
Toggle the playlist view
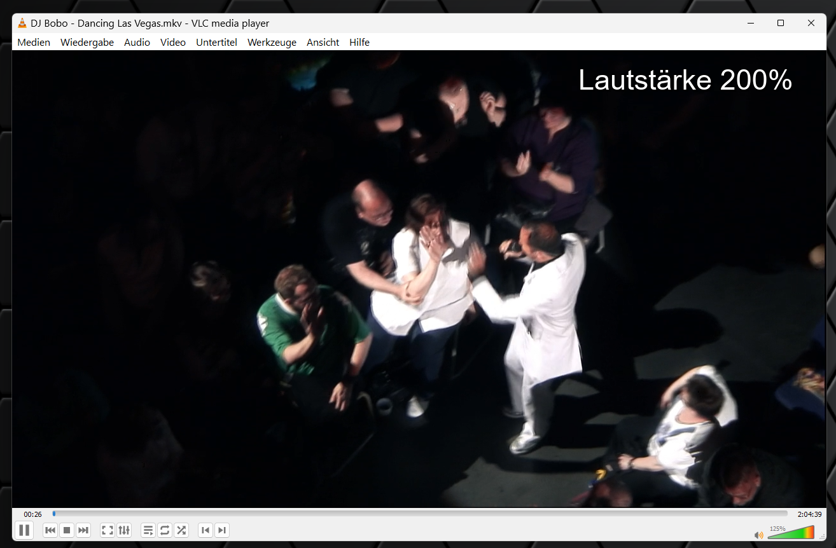pos(148,530)
